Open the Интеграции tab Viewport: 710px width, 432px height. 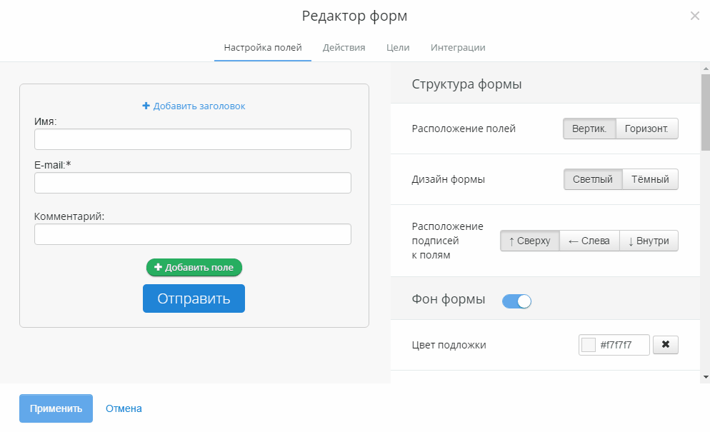click(458, 48)
